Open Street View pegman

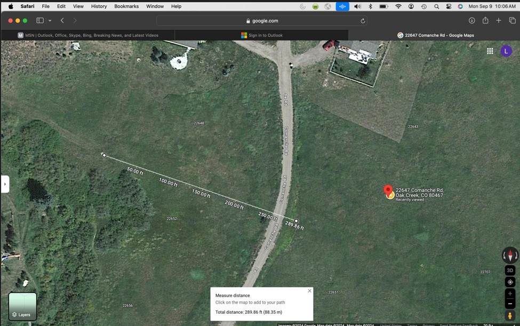pos(510,315)
